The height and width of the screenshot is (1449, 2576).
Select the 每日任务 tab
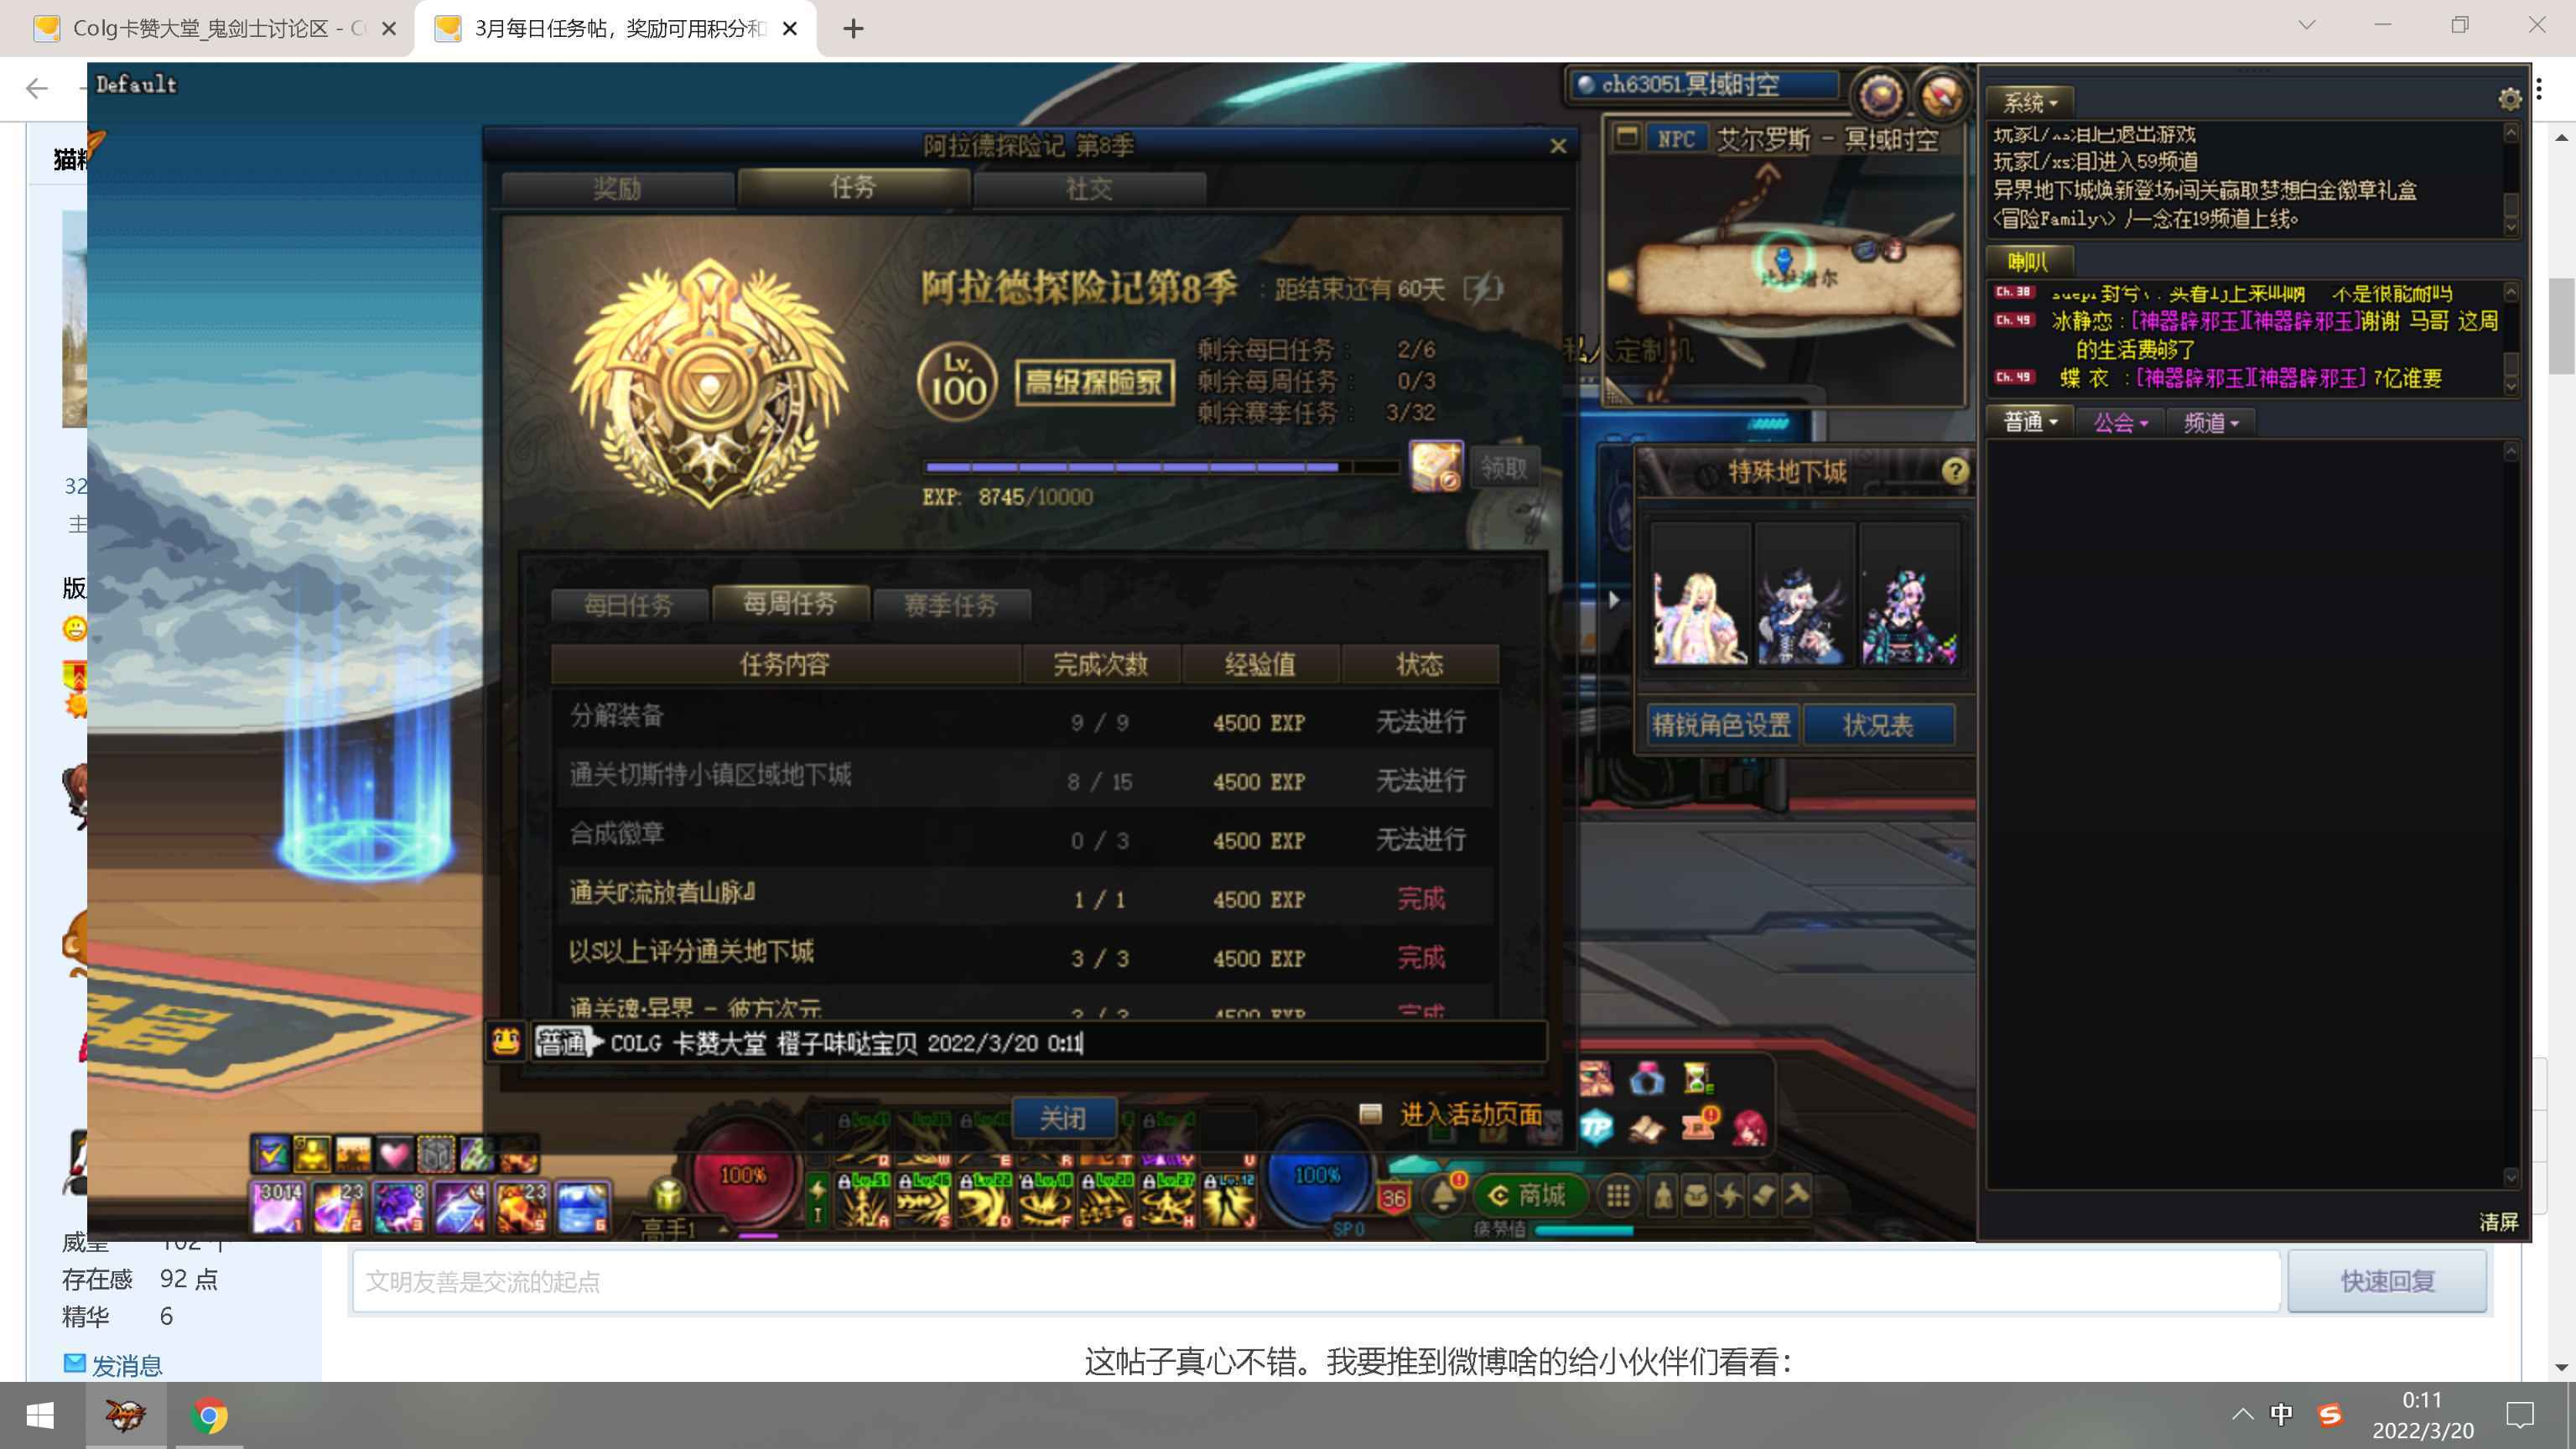(x=629, y=605)
